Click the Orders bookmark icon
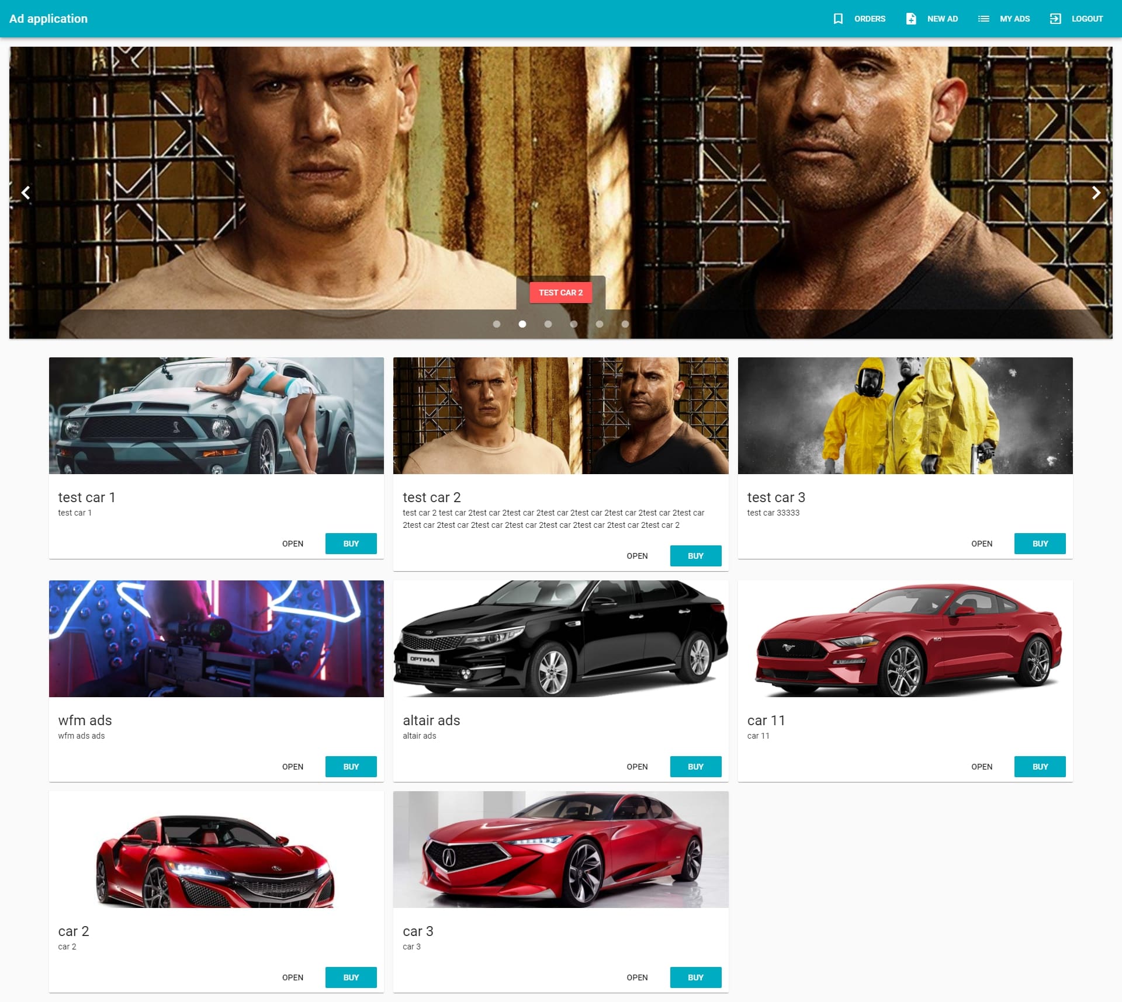This screenshot has height=1002, width=1122. tap(838, 19)
